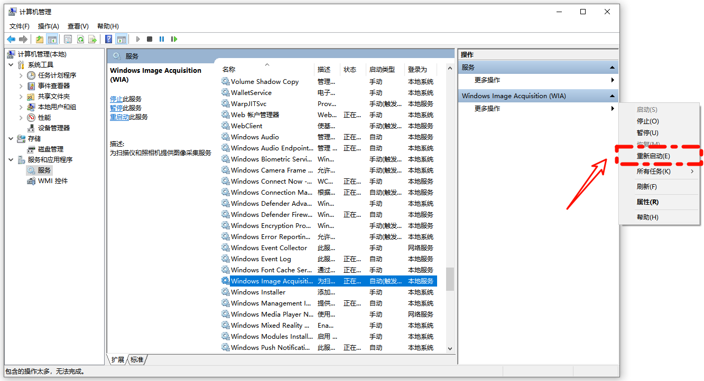This screenshot has height=381, width=704.
Task: Toggle the Show/Hide Console Tree icon
Action: click(x=52, y=39)
